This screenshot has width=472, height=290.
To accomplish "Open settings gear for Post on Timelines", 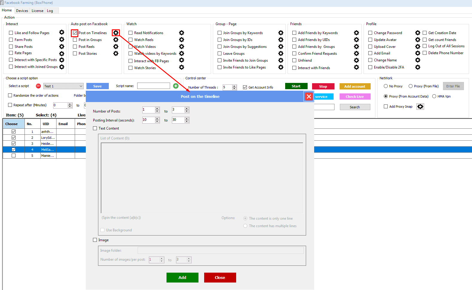I will coord(116,33).
